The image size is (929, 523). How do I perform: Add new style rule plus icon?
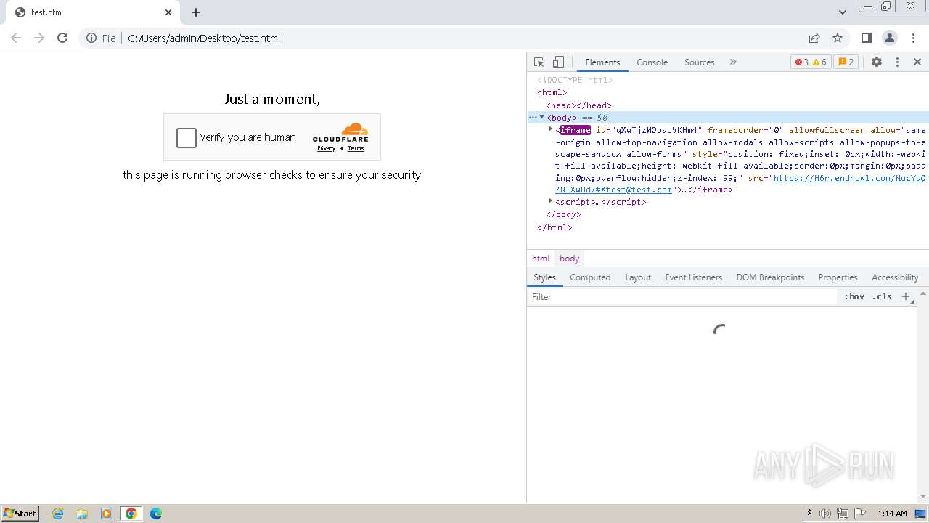pos(906,297)
